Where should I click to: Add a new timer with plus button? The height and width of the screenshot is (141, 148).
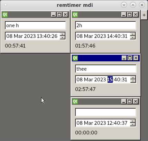pyautogui.click(x=144, y=15)
